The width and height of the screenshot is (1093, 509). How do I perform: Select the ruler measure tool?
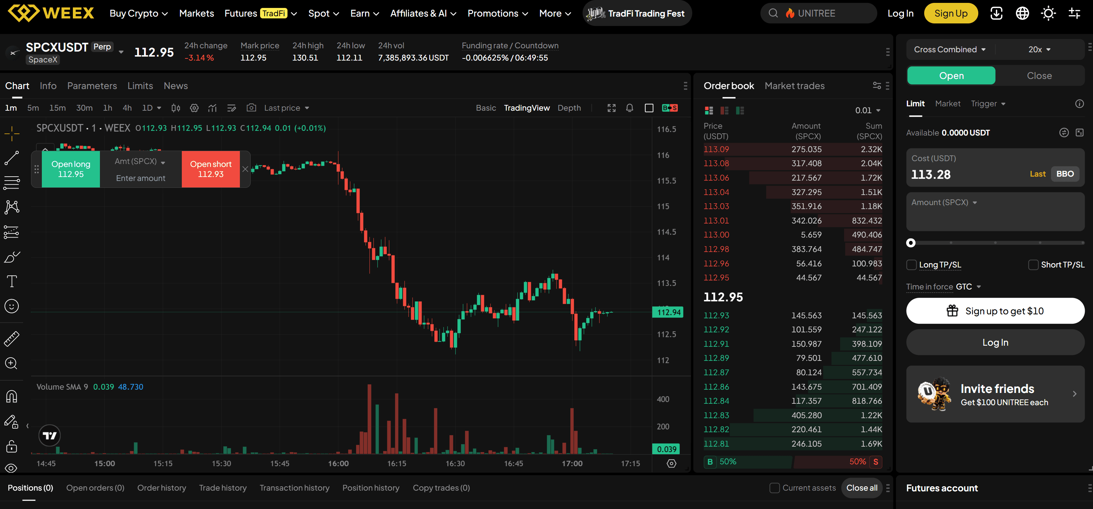tap(12, 338)
